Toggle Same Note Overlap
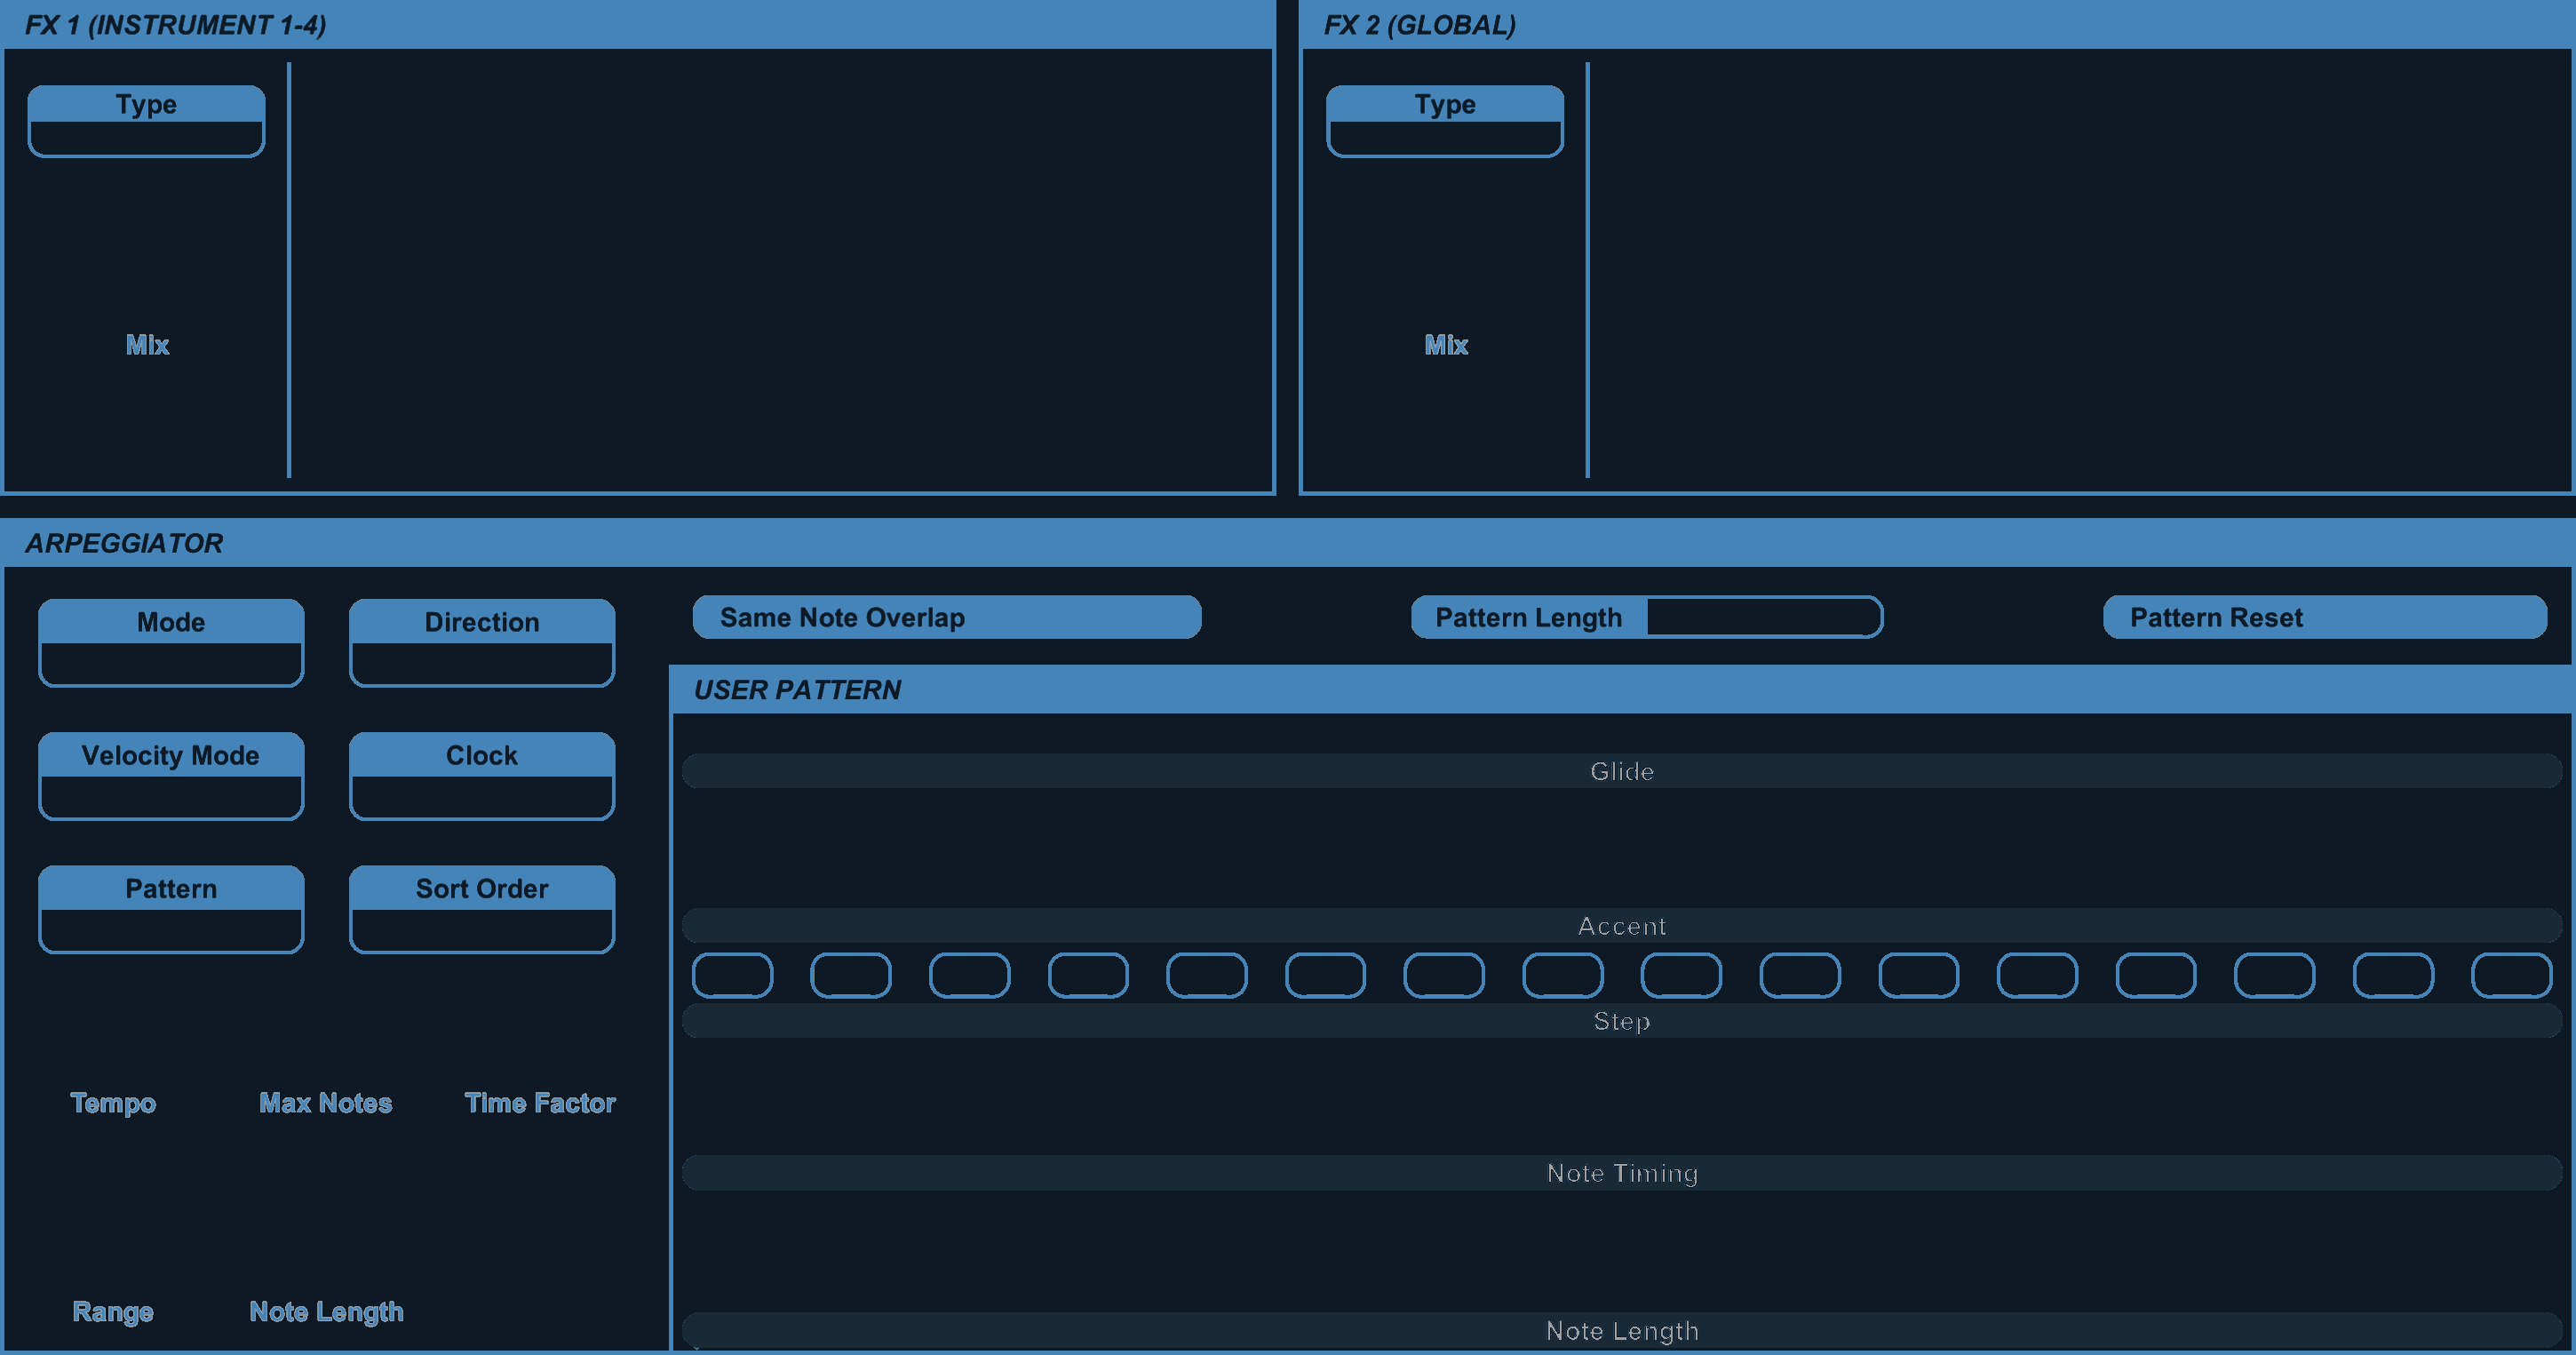The width and height of the screenshot is (2576, 1355). [947, 617]
